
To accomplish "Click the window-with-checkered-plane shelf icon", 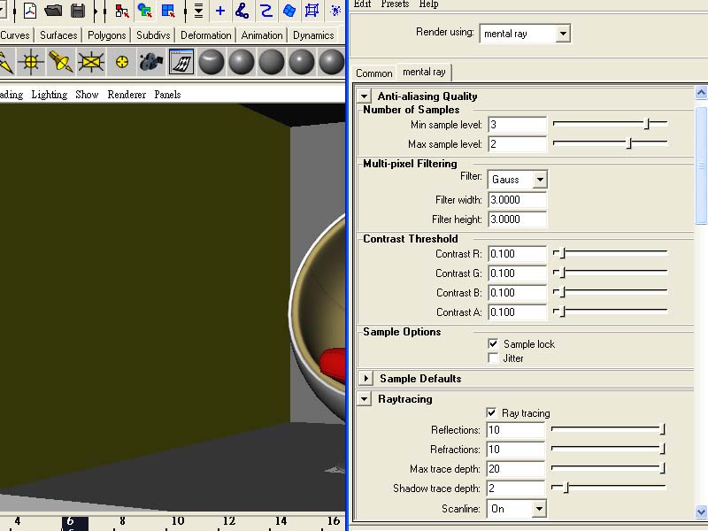I will 181,62.
